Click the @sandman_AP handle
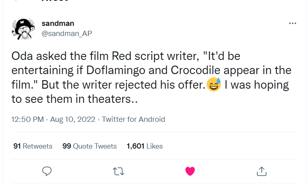 (x=67, y=34)
